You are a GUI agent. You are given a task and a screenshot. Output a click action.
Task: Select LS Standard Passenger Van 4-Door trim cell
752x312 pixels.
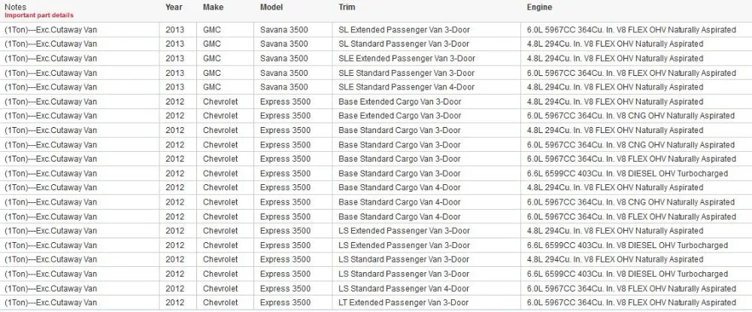point(427,289)
